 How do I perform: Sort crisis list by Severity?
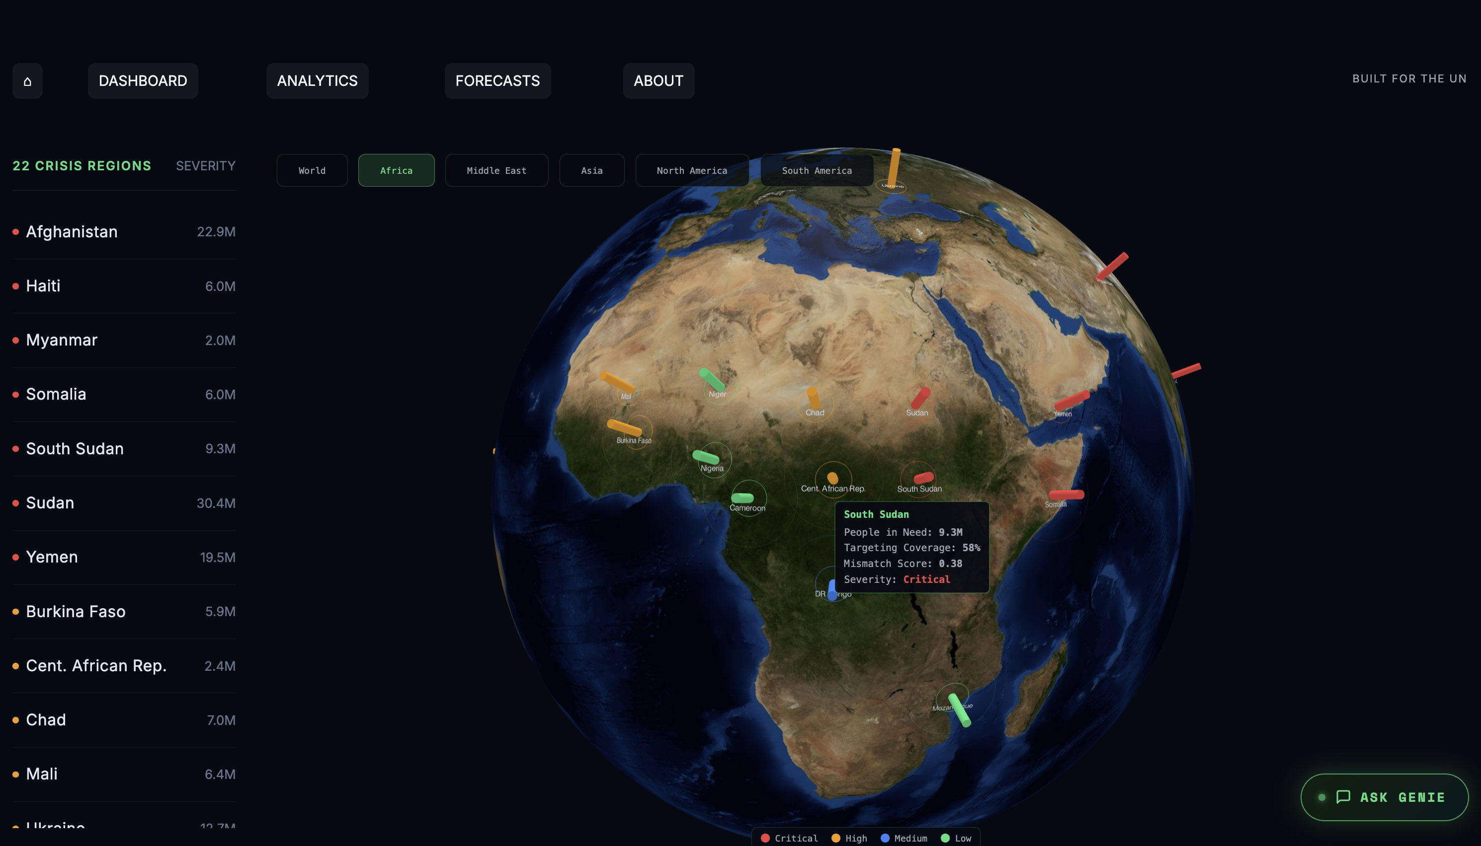tap(205, 166)
